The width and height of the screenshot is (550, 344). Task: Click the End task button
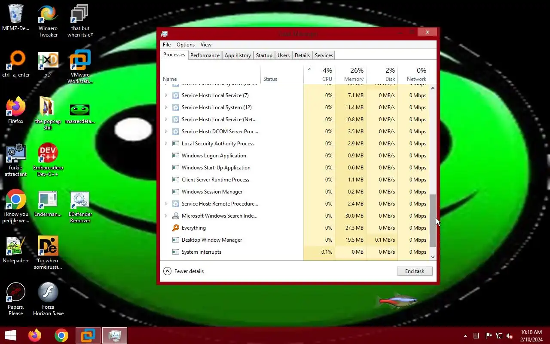(x=415, y=271)
